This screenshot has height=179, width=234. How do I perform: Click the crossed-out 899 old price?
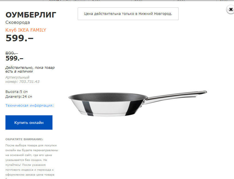[x=12, y=53]
